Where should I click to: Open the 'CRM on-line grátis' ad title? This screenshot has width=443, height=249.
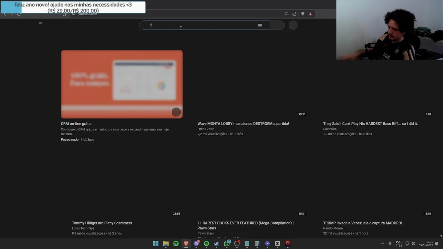pyautogui.click(x=76, y=124)
